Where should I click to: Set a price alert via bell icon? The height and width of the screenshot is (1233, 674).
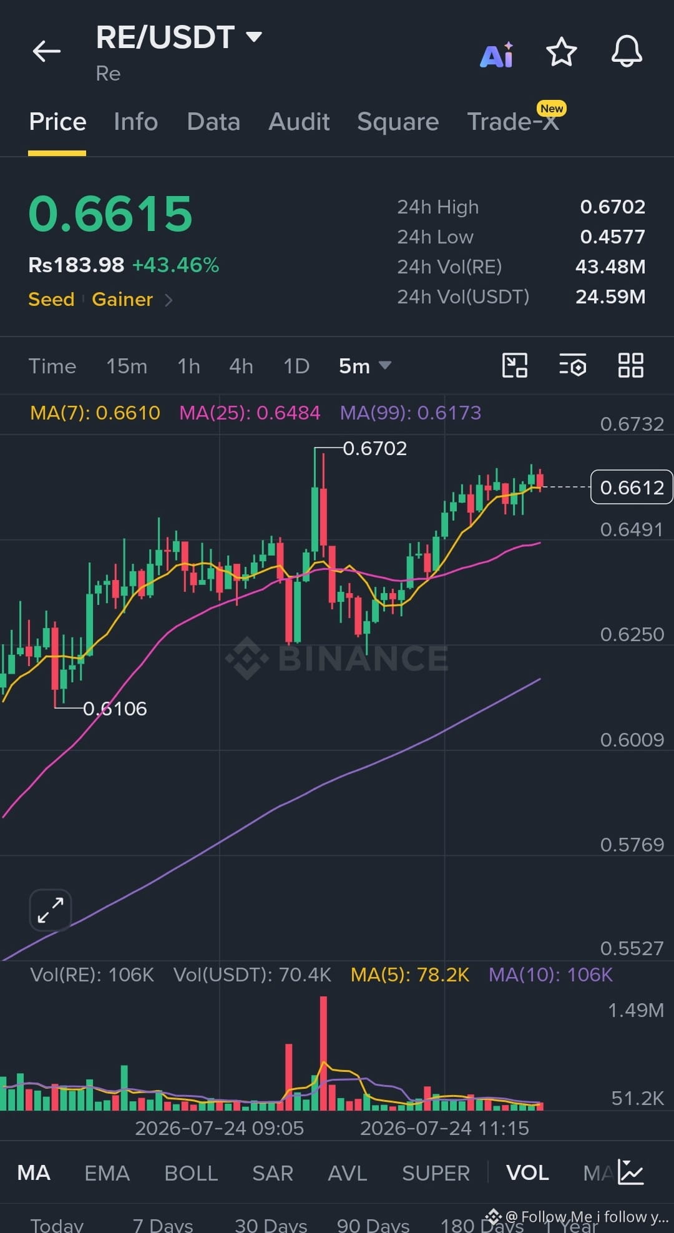click(x=627, y=51)
